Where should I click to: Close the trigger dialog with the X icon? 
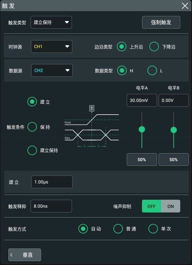(185, 6)
